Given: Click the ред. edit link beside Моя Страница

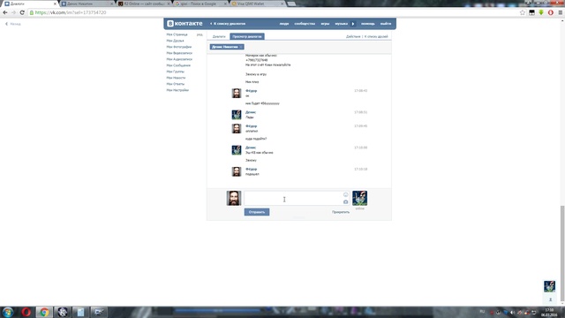Looking at the screenshot, I should tap(200, 34).
